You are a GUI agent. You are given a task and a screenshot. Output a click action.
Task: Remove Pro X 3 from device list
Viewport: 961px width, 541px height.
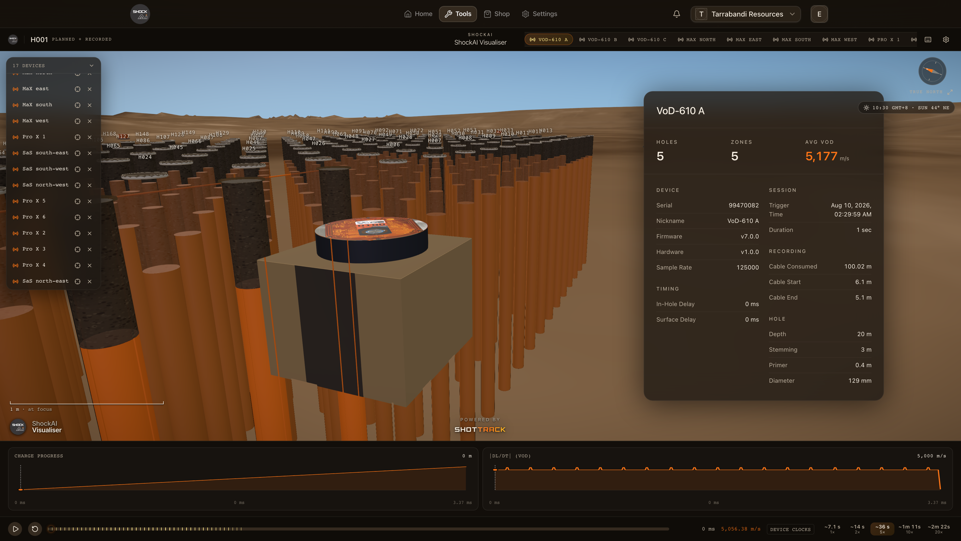[90, 250]
